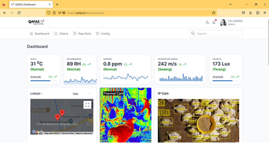Open the Tim QAFAS admin profile menu
This screenshot has height=143, width=269.
(231, 22)
